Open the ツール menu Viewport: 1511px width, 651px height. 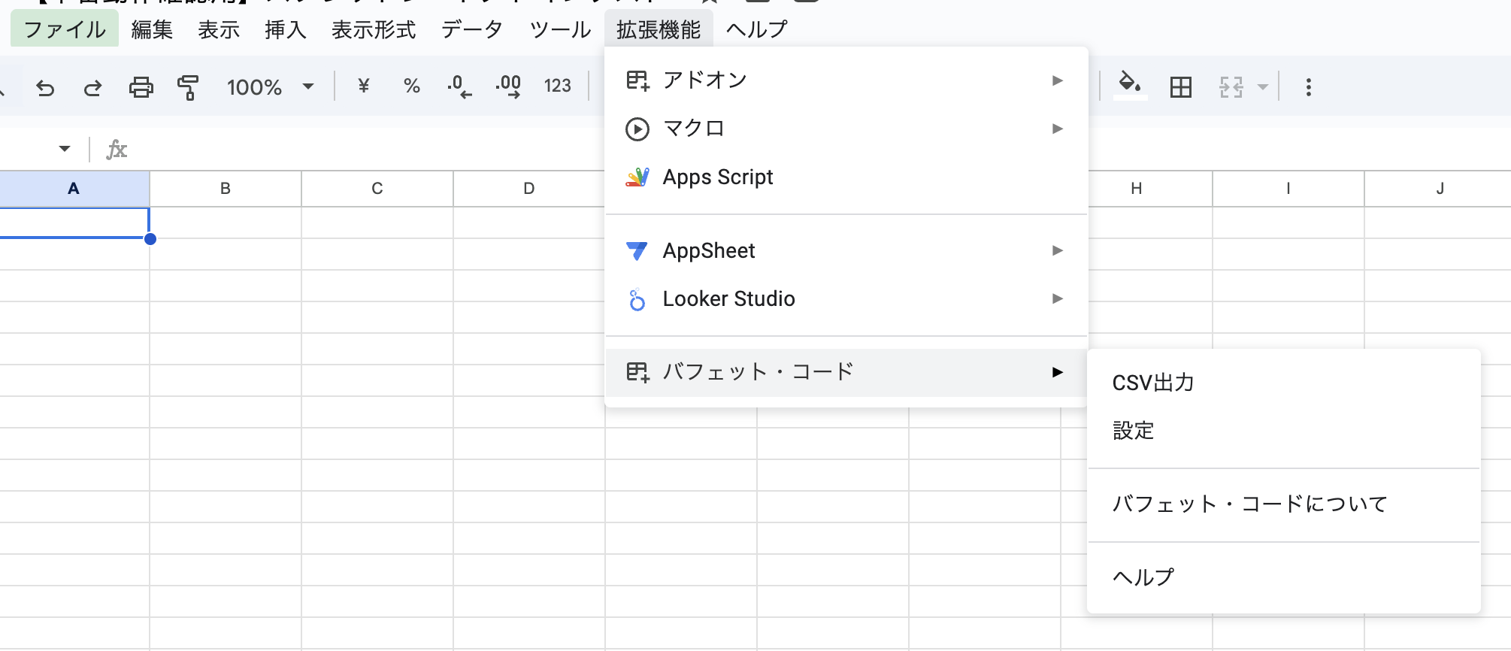pos(560,29)
